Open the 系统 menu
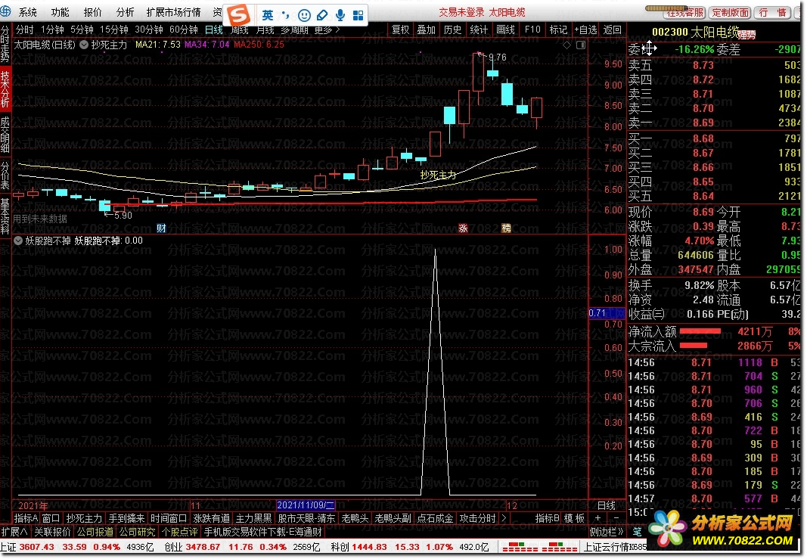 point(28,12)
